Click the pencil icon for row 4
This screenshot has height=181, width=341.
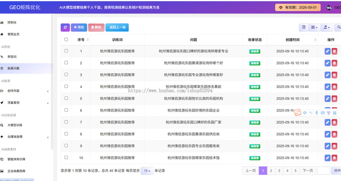[x=328, y=87]
